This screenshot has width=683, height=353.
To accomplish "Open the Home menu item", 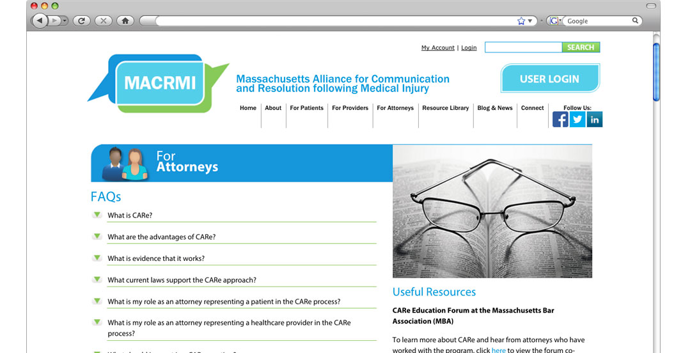I will (x=248, y=108).
